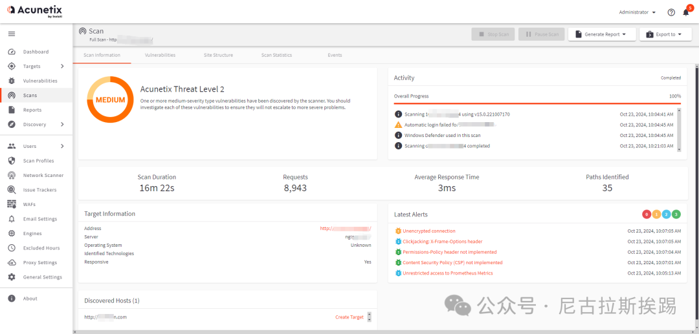The image size is (699, 334).
Task: Click the Acunetix logo
Action: [34, 11]
